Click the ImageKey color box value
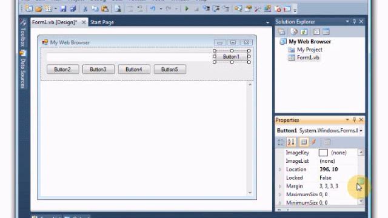 pos(323,153)
